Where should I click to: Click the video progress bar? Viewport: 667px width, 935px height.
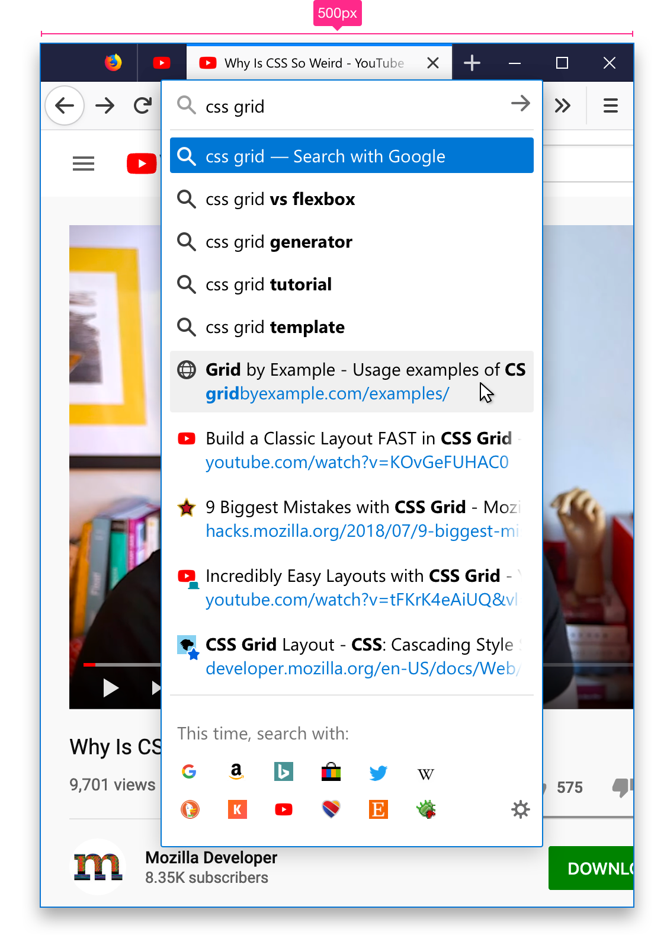(121, 665)
